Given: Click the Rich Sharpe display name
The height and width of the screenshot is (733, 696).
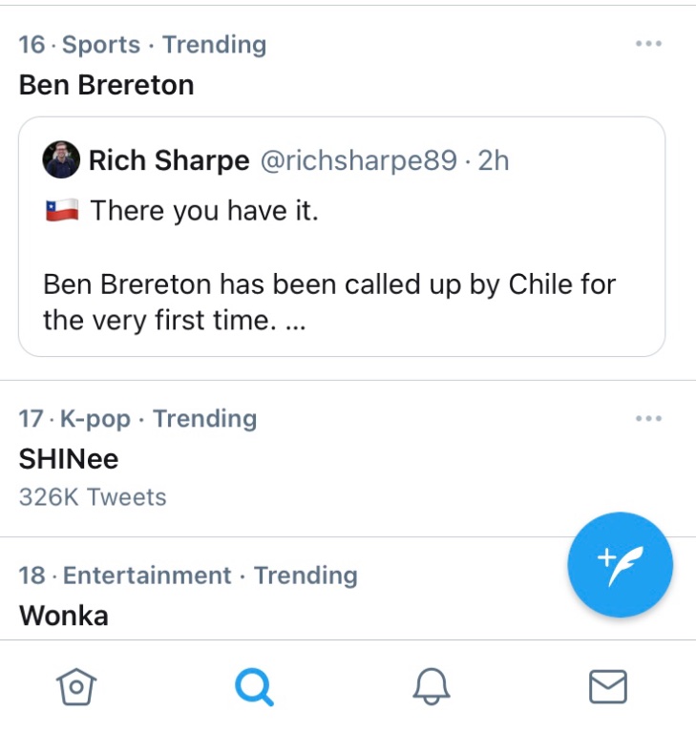Looking at the screenshot, I should (169, 160).
